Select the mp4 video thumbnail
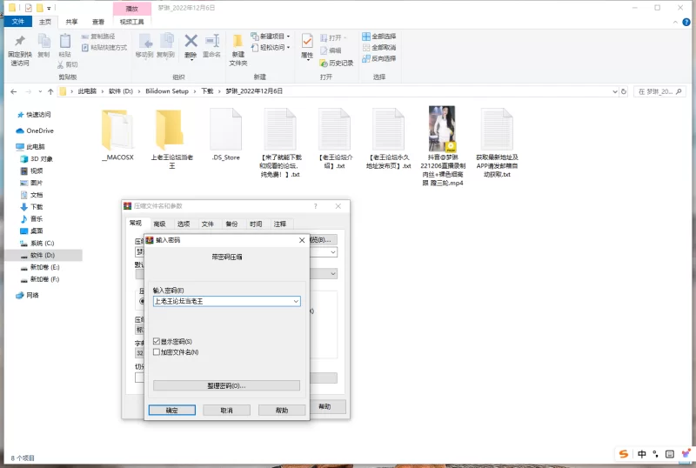The width and height of the screenshot is (696, 468). coord(442,129)
